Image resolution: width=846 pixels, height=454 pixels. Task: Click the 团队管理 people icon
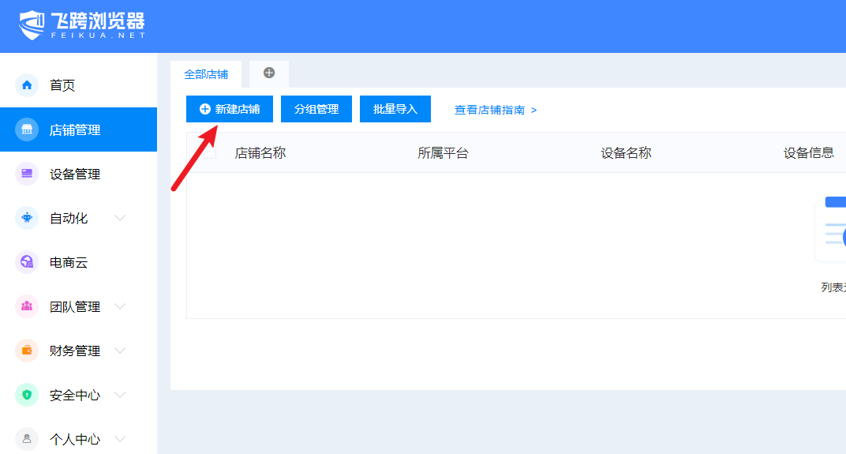pyautogui.click(x=27, y=306)
